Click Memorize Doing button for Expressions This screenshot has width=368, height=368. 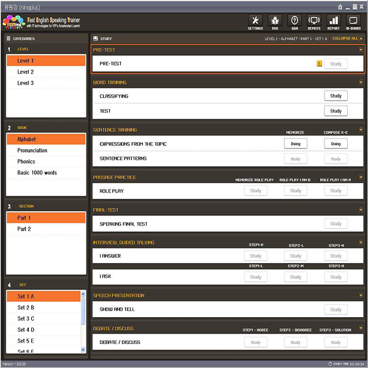pyautogui.click(x=295, y=144)
